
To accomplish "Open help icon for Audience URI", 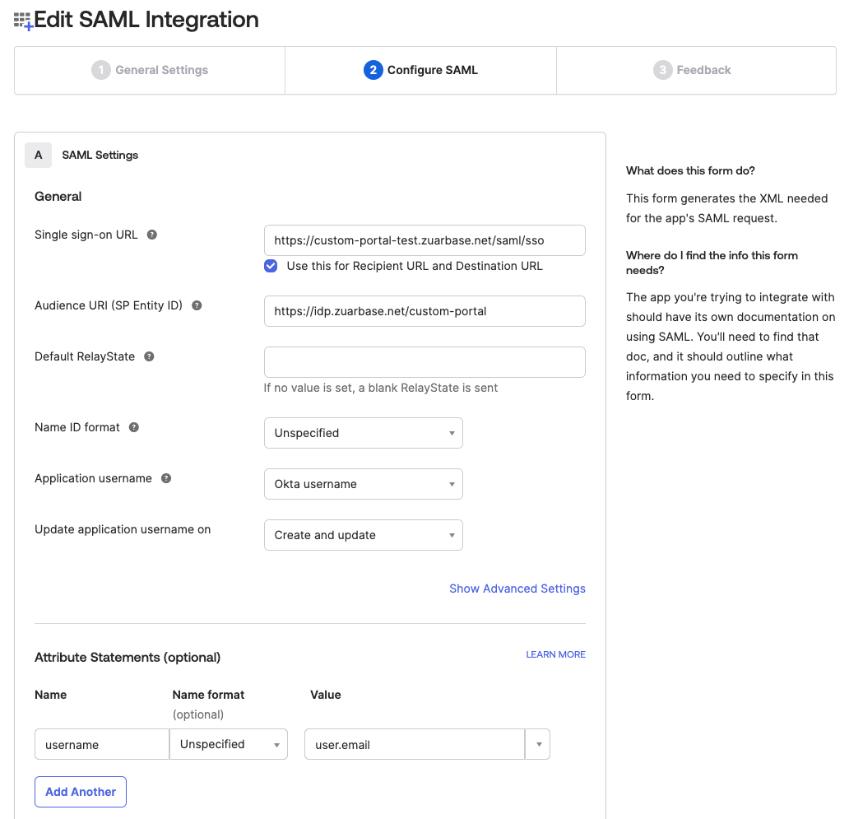I will point(197,305).
